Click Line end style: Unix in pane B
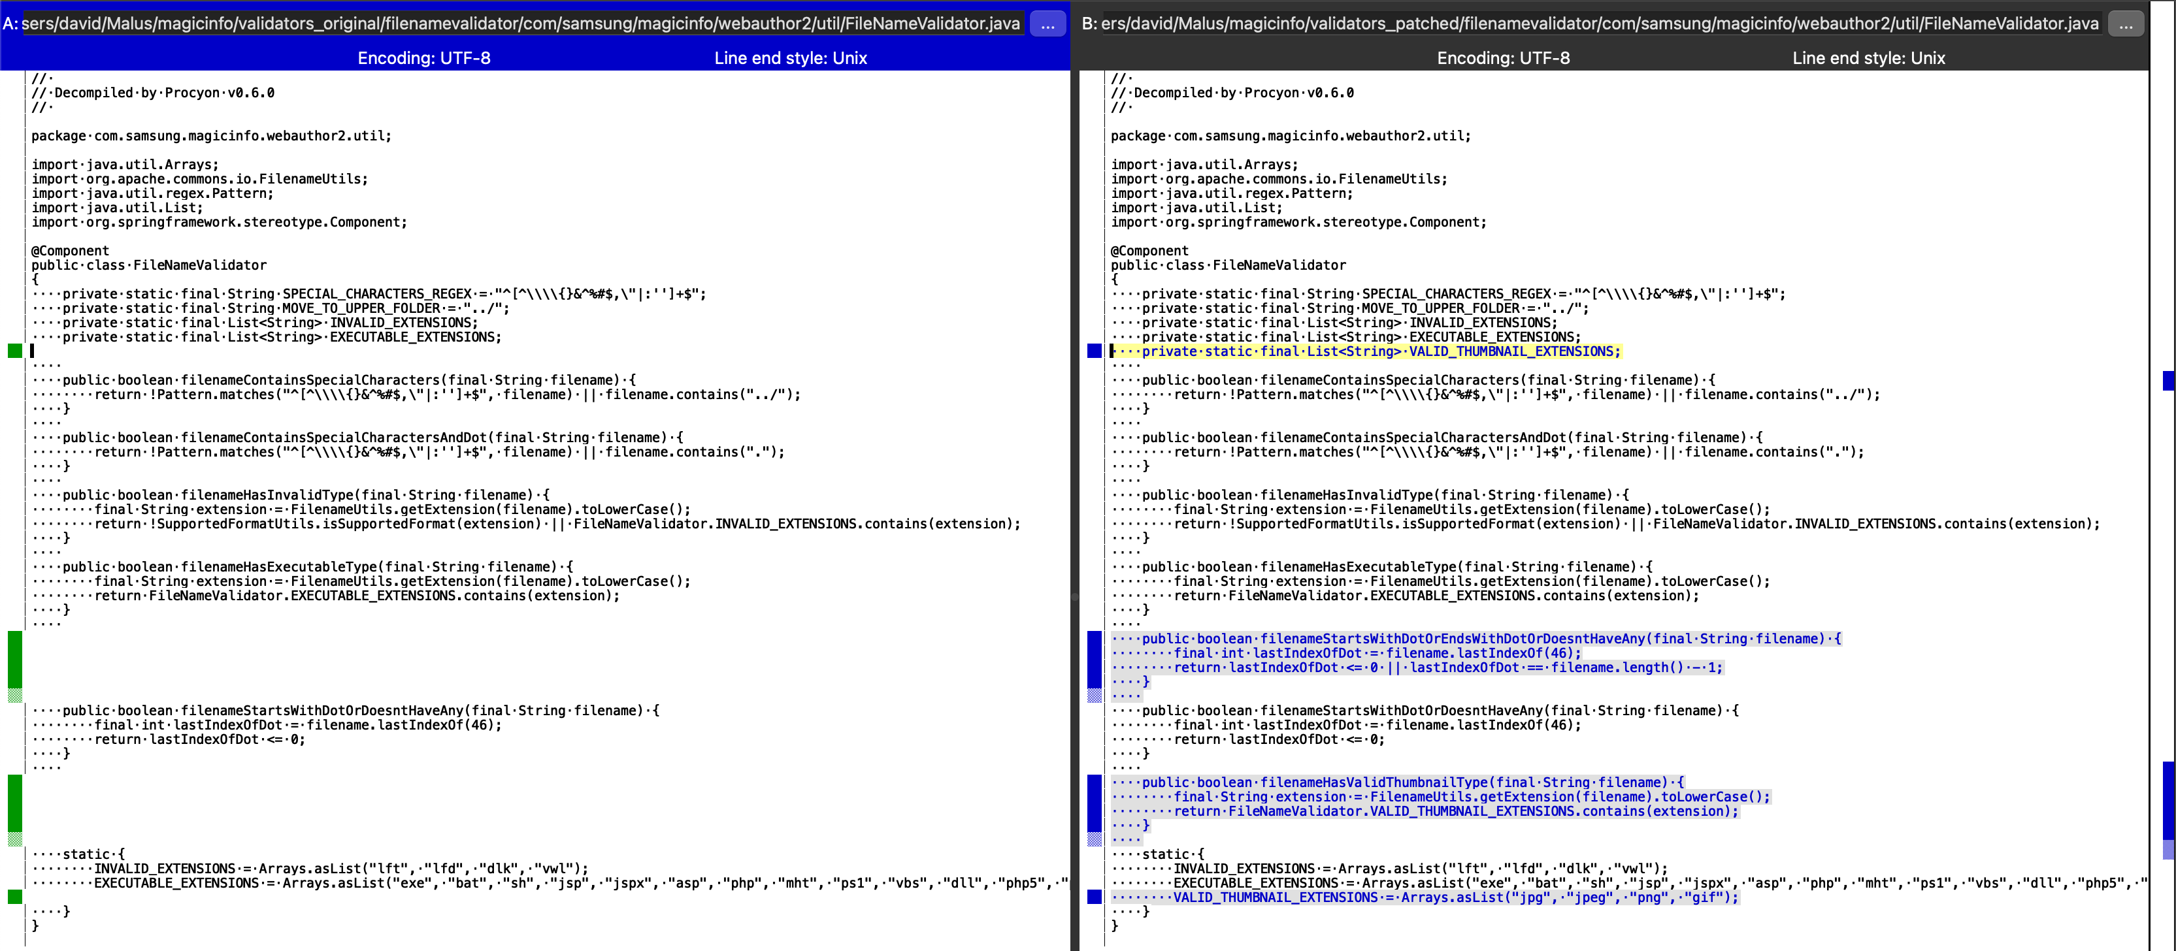Viewport: 2176px width, 951px height. coord(1868,58)
